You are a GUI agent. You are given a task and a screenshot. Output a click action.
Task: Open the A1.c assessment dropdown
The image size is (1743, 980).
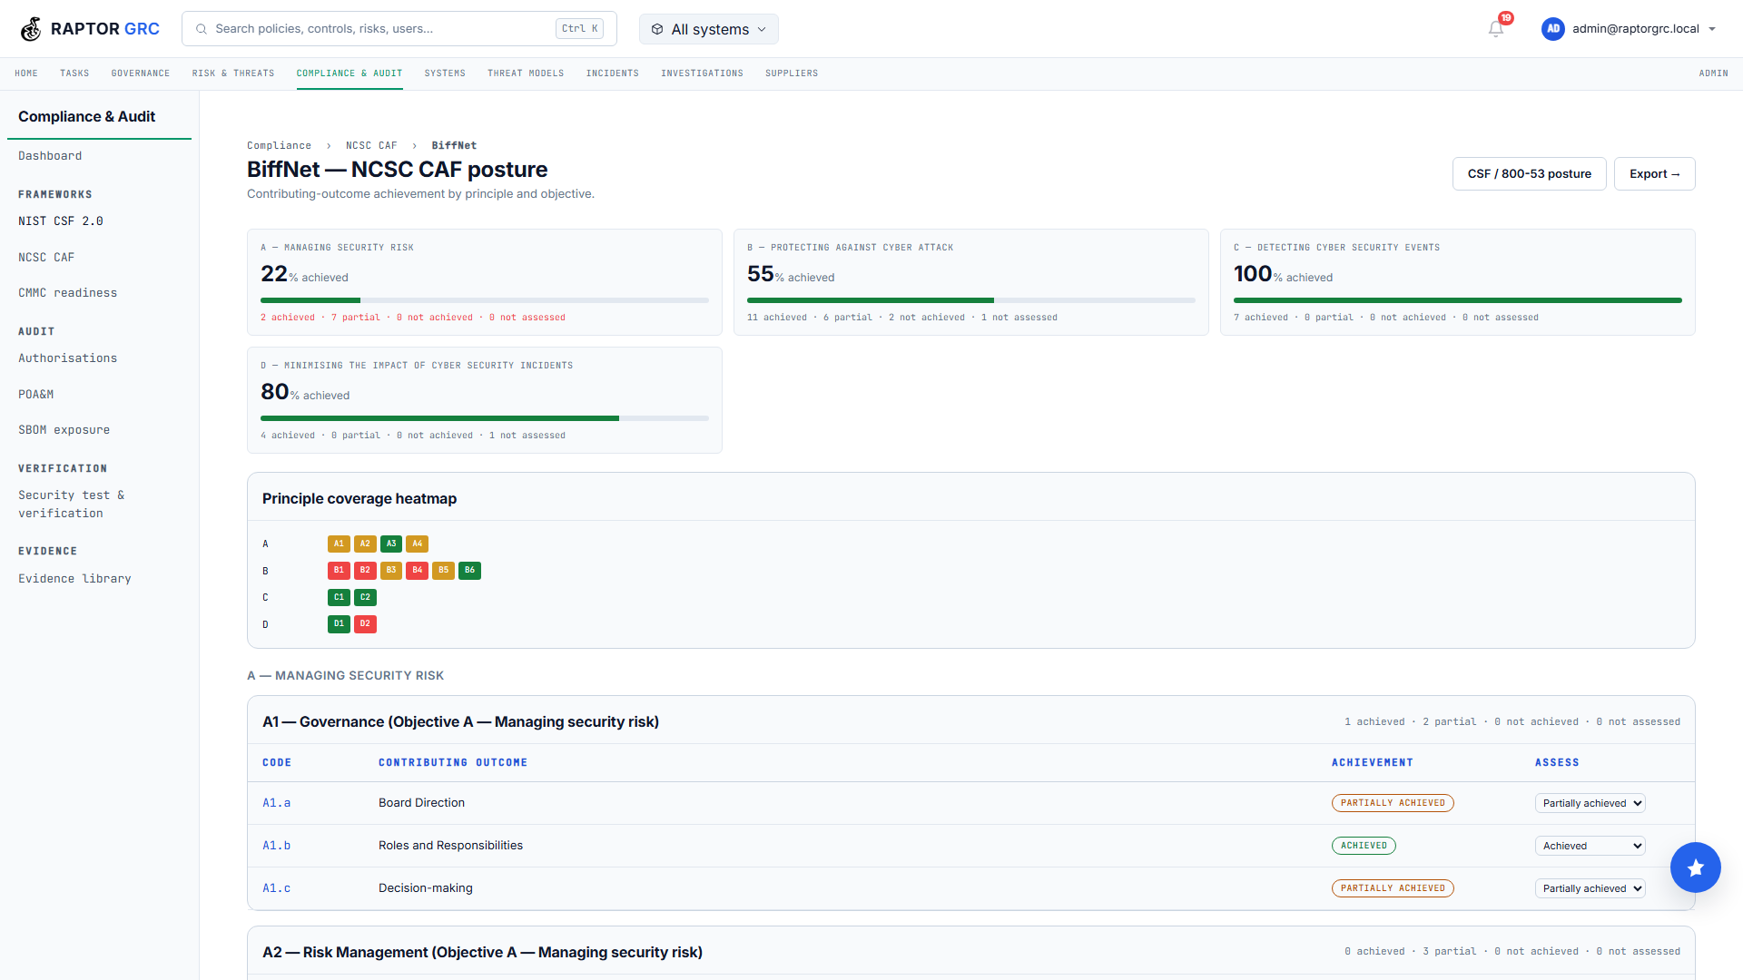[x=1590, y=888]
